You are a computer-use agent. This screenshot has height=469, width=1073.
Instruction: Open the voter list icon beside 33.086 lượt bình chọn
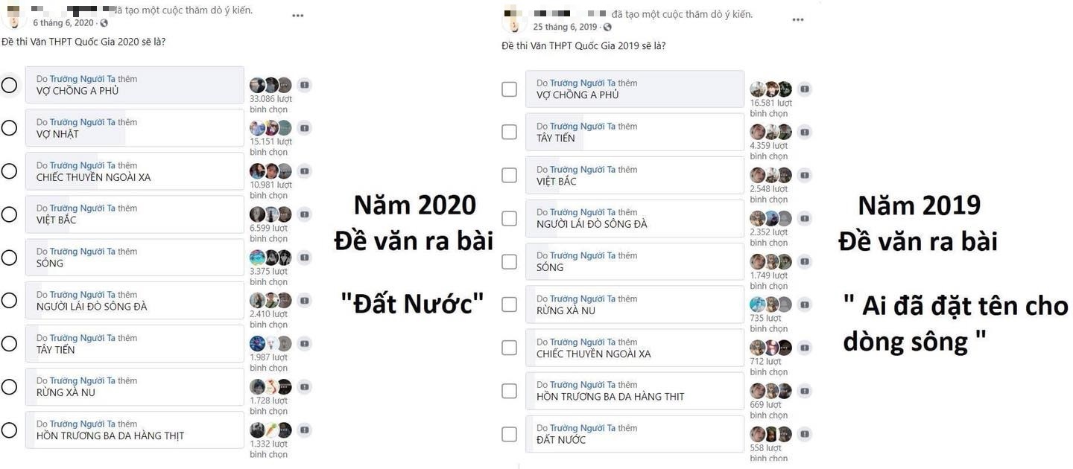pos(304,85)
